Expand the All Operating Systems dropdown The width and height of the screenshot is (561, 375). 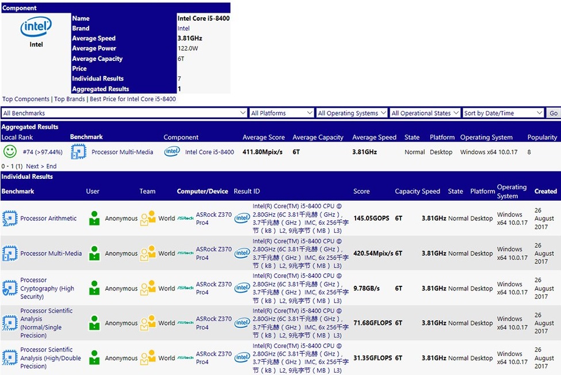352,113
